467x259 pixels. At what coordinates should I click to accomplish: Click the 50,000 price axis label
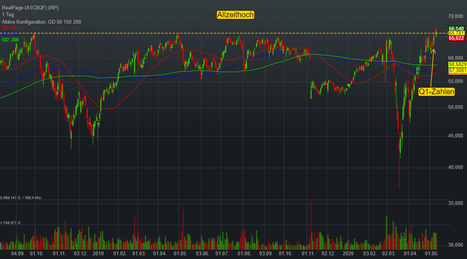(x=455, y=107)
